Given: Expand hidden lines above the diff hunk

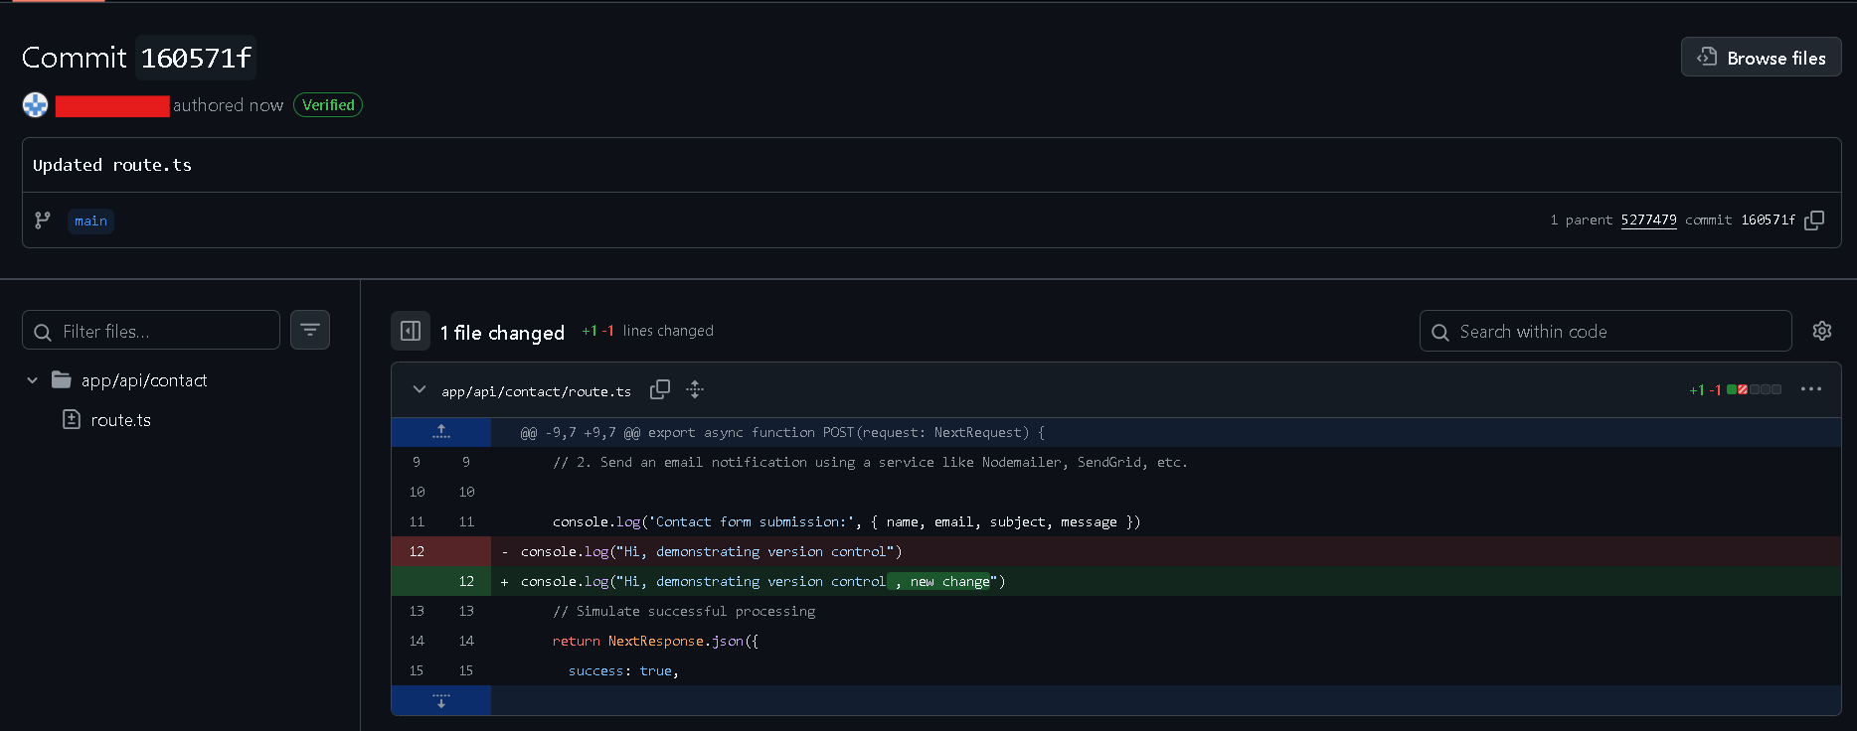Looking at the screenshot, I should [441, 432].
